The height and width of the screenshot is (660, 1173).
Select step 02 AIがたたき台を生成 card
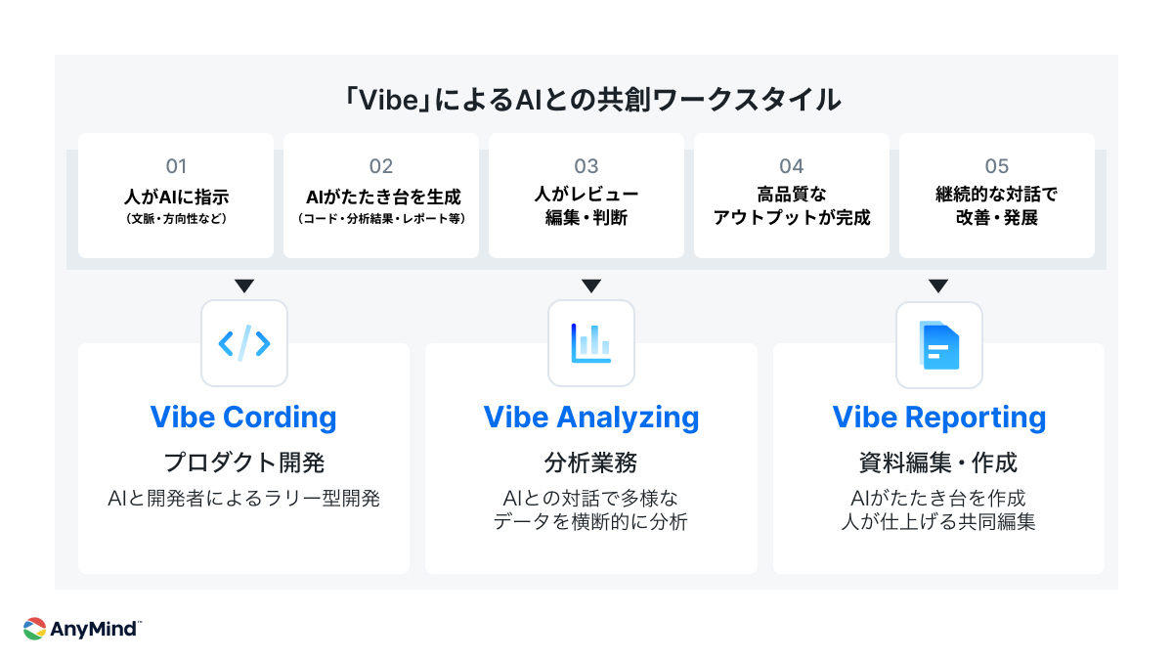(381, 196)
